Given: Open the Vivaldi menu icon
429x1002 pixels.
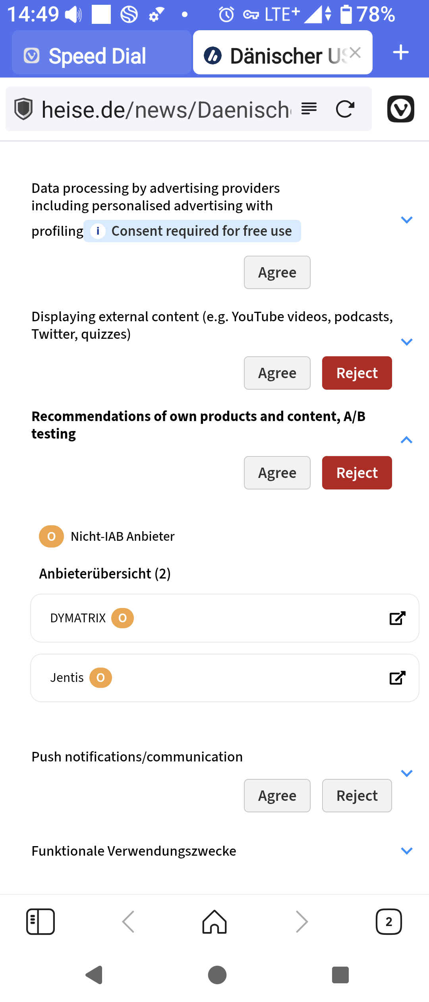Looking at the screenshot, I should [x=400, y=109].
